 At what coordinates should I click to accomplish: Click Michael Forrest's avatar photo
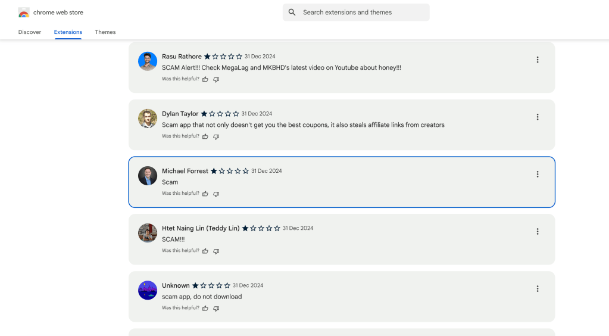point(148,175)
